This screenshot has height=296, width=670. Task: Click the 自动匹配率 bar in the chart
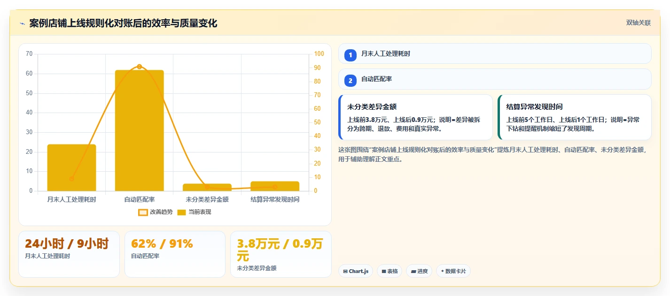click(x=140, y=130)
